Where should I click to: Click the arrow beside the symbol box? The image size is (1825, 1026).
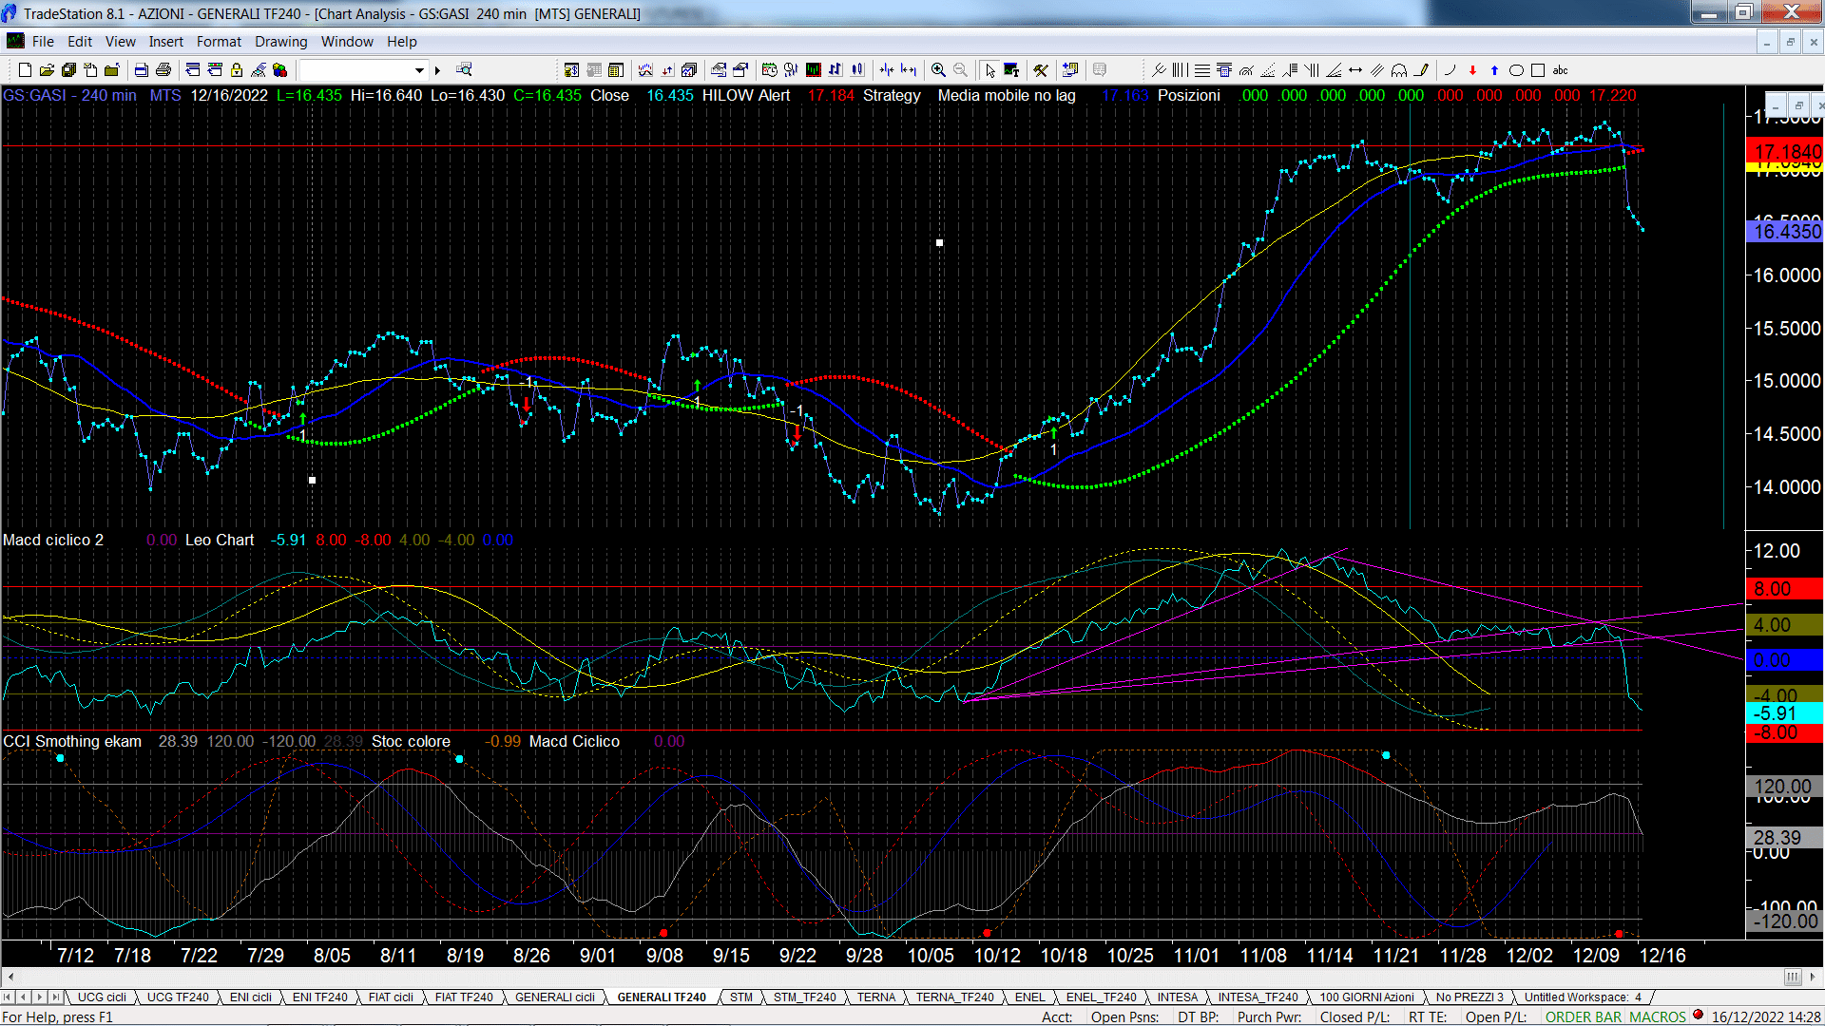click(x=437, y=70)
